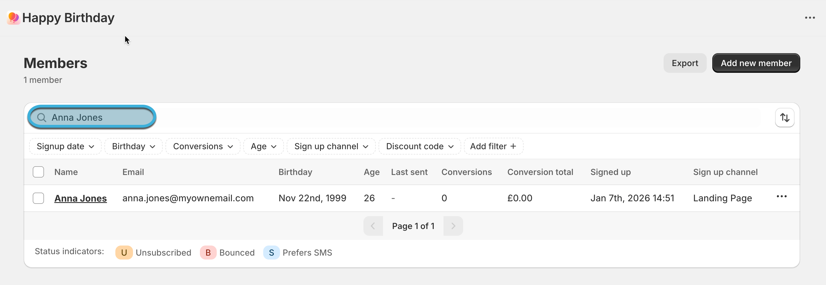
Task: Expand the Sign up channel filter
Action: pyautogui.click(x=331, y=146)
